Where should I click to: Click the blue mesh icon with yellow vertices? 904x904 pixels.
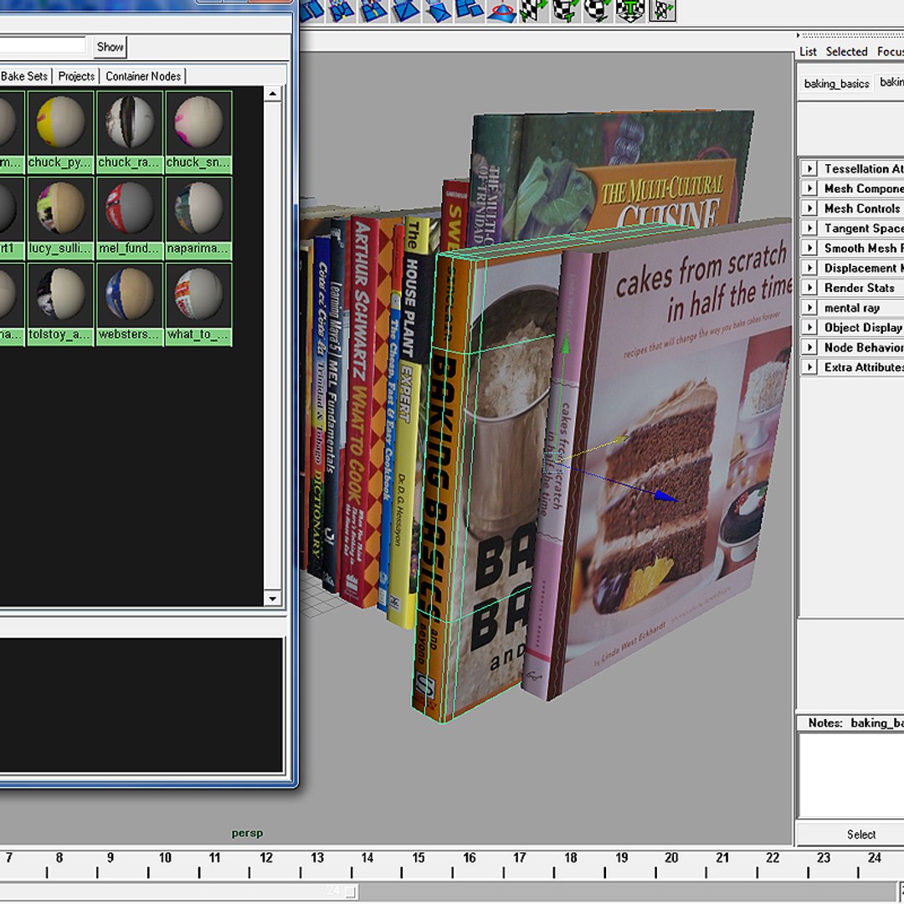[x=342, y=11]
